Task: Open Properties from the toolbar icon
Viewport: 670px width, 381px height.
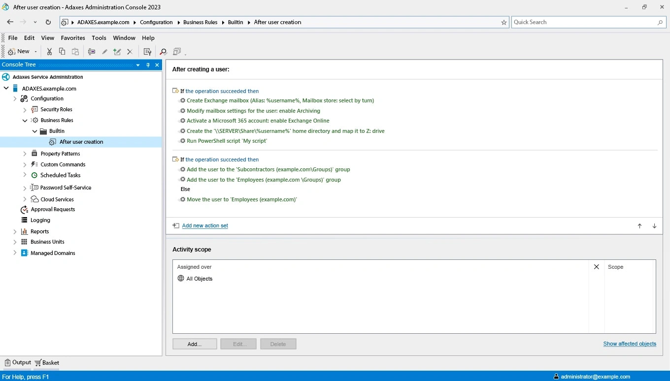Action: tap(147, 52)
